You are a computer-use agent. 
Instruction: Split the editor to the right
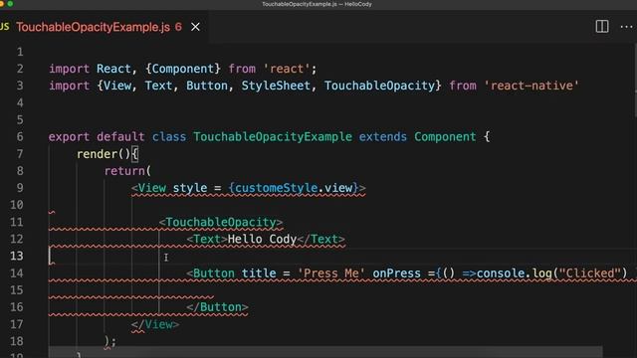(601, 27)
